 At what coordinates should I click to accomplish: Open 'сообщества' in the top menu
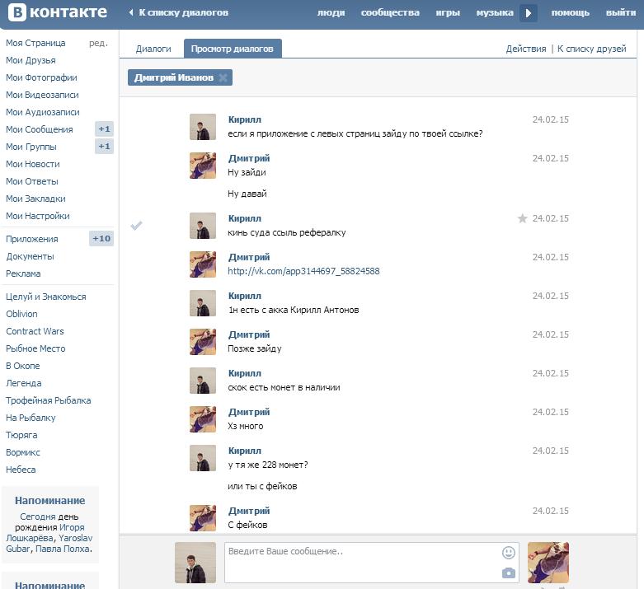pyautogui.click(x=390, y=12)
